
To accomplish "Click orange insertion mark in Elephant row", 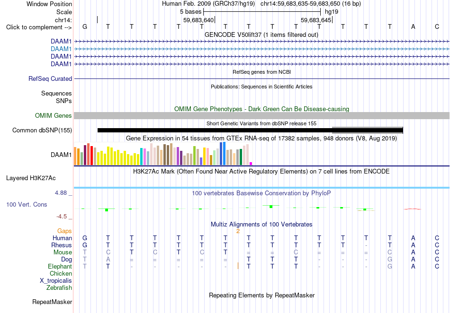I will click(x=238, y=266).
